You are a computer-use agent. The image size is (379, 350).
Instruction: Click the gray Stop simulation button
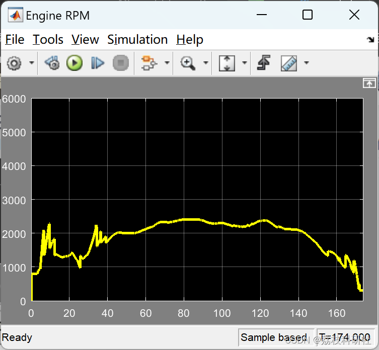click(x=121, y=63)
